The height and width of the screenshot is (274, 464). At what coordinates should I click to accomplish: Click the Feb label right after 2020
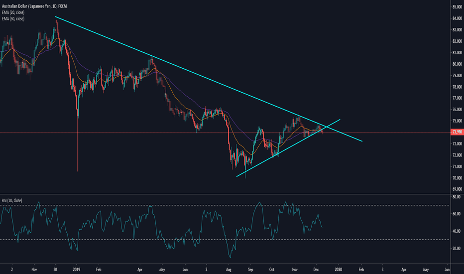tap(361, 270)
